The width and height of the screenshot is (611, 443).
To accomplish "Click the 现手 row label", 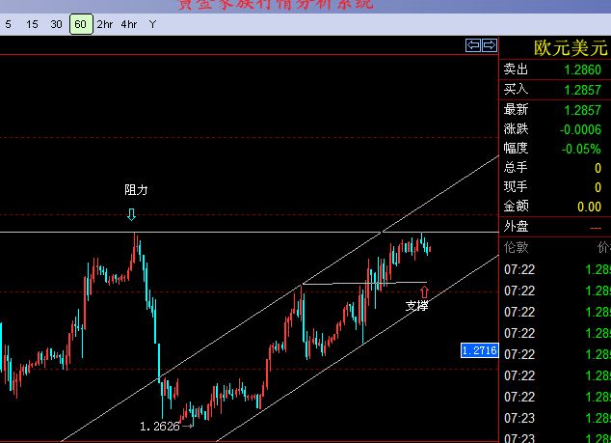I will [516, 186].
